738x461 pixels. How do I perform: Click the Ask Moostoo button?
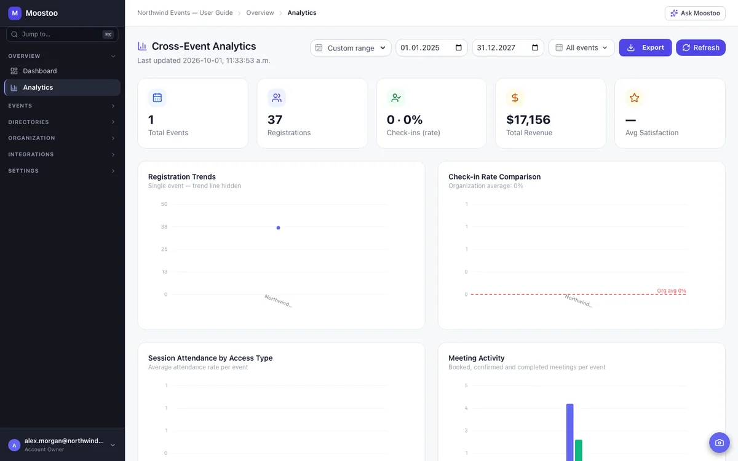point(695,13)
